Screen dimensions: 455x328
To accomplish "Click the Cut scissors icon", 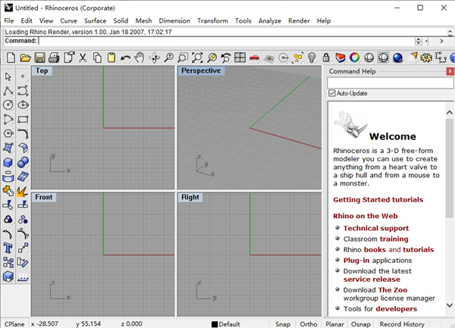I will pyautogui.click(x=82, y=58).
